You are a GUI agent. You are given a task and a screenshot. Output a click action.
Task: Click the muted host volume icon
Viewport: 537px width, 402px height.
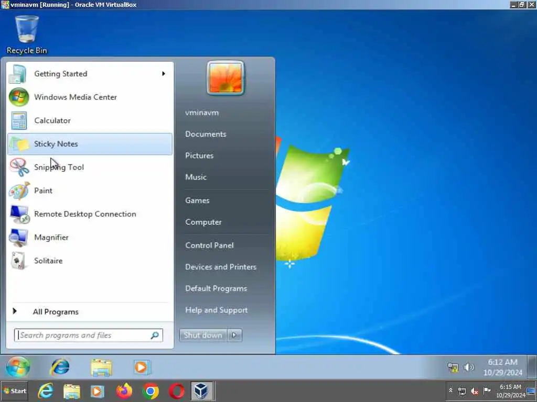click(474, 391)
